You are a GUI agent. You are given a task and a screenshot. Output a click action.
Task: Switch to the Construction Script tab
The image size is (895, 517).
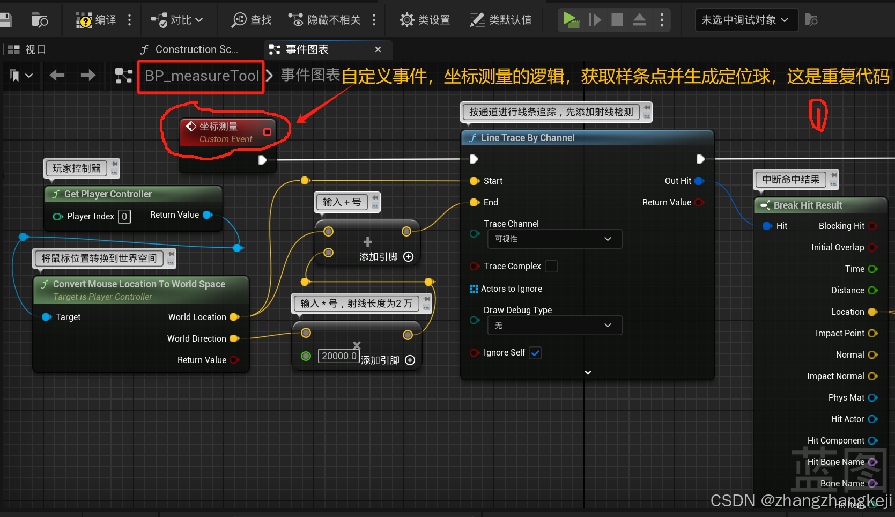pyautogui.click(x=189, y=49)
